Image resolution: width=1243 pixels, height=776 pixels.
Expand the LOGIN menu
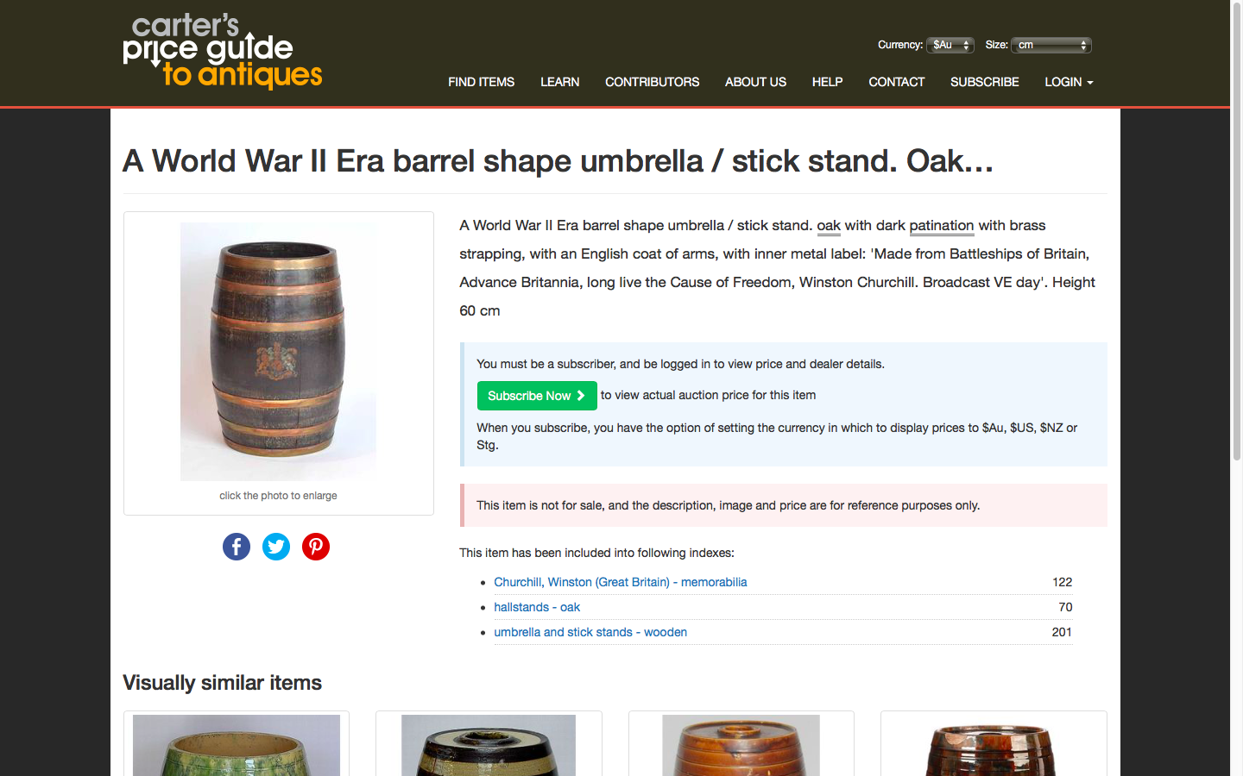(x=1069, y=82)
